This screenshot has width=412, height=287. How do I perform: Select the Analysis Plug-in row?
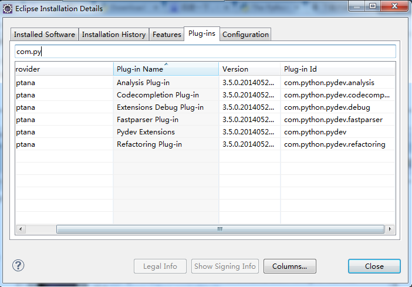click(205, 83)
